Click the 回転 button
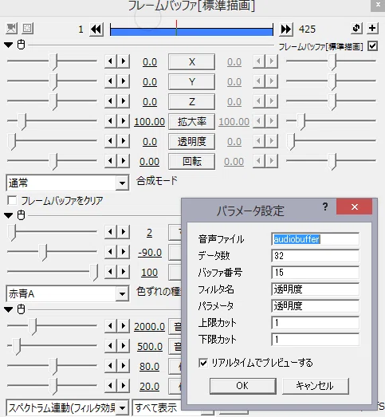 pyautogui.click(x=191, y=162)
